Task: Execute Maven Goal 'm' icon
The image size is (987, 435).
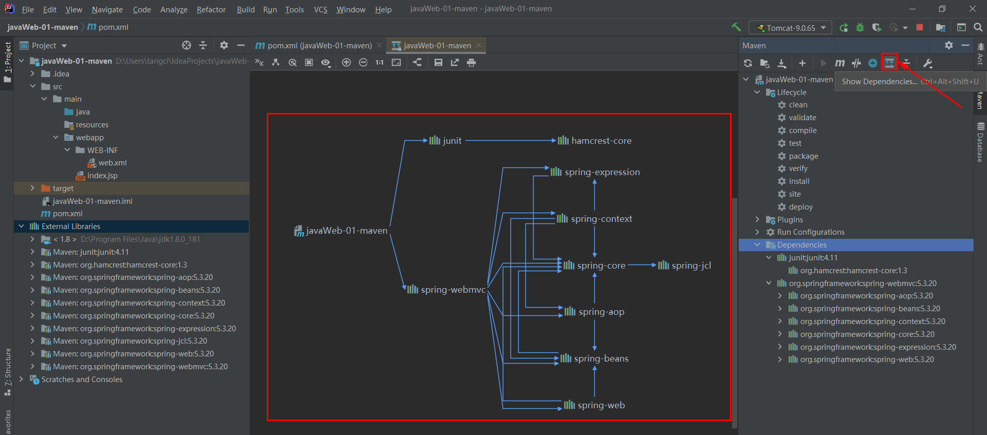Action: [839, 63]
